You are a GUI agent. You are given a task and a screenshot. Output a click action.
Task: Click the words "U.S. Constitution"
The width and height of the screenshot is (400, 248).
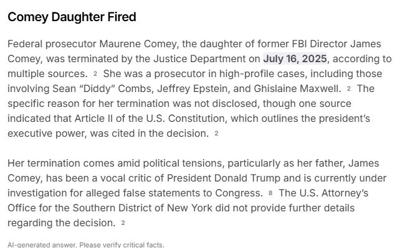point(186,119)
